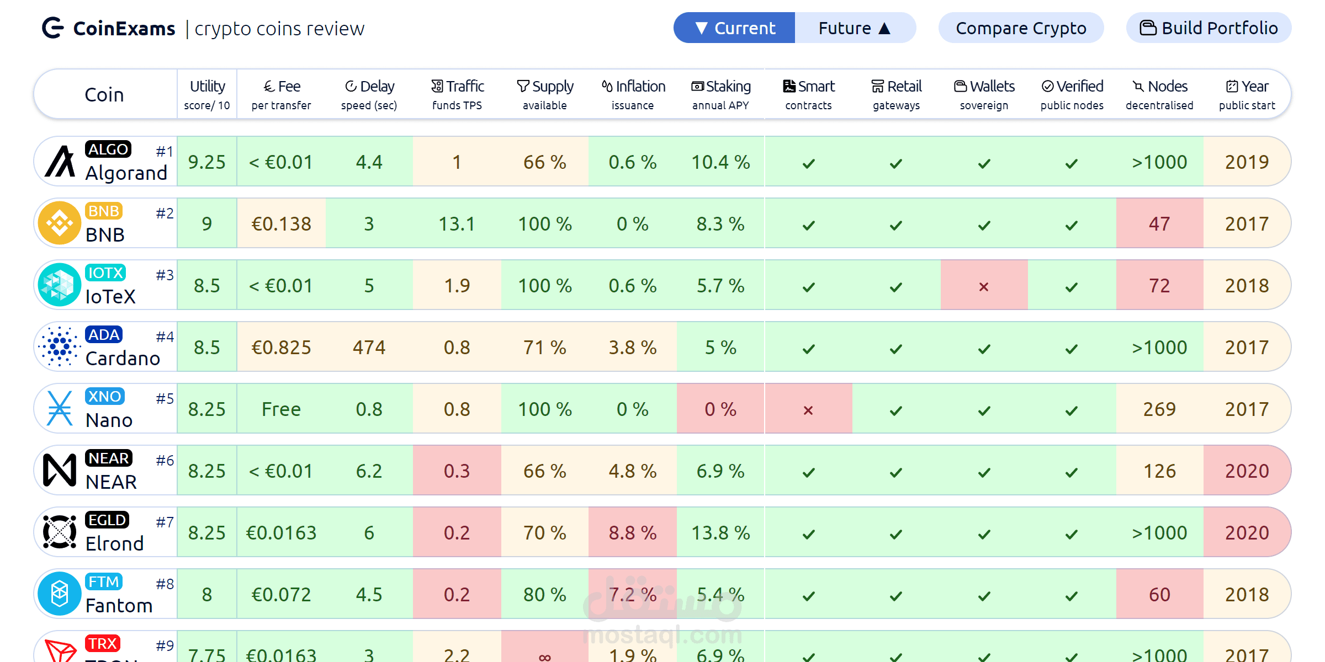Click the IOTX ticker badge

coord(105,273)
